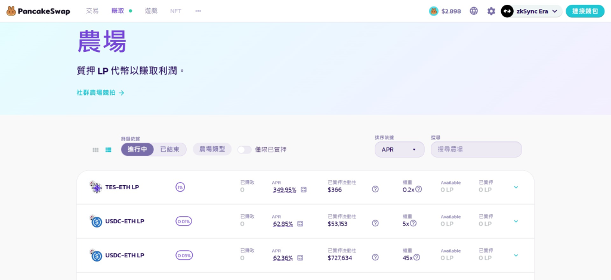Open the language globe icon
611x280 pixels.
[474, 11]
